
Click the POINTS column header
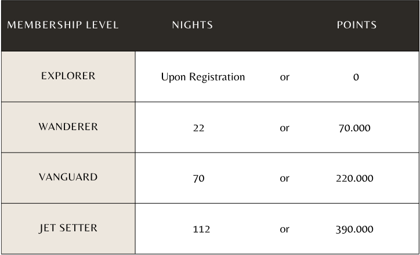tap(357, 25)
